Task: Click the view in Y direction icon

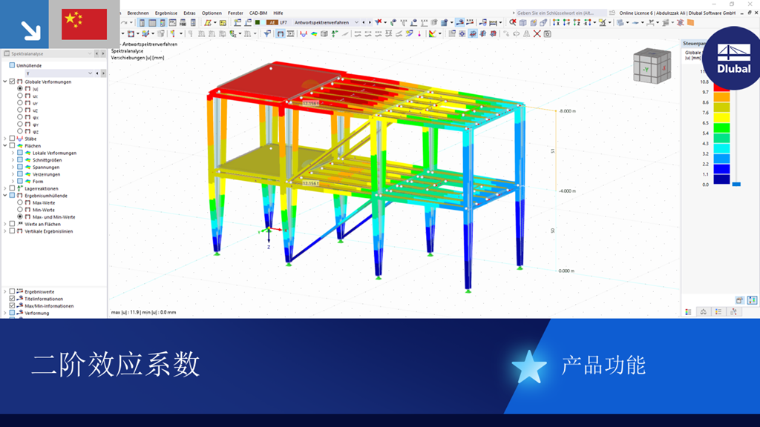Action: pyautogui.click(x=566, y=22)
